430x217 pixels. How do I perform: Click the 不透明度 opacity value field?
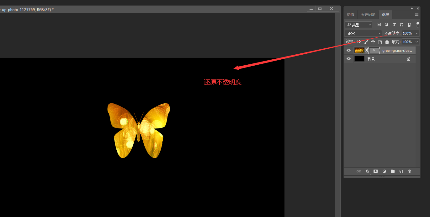[x=408, y=33]
